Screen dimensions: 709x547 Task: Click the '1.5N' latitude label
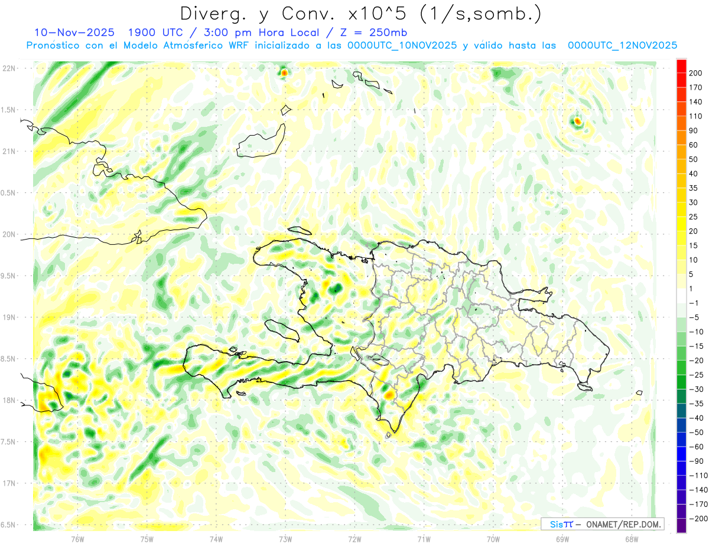[8, 110]
